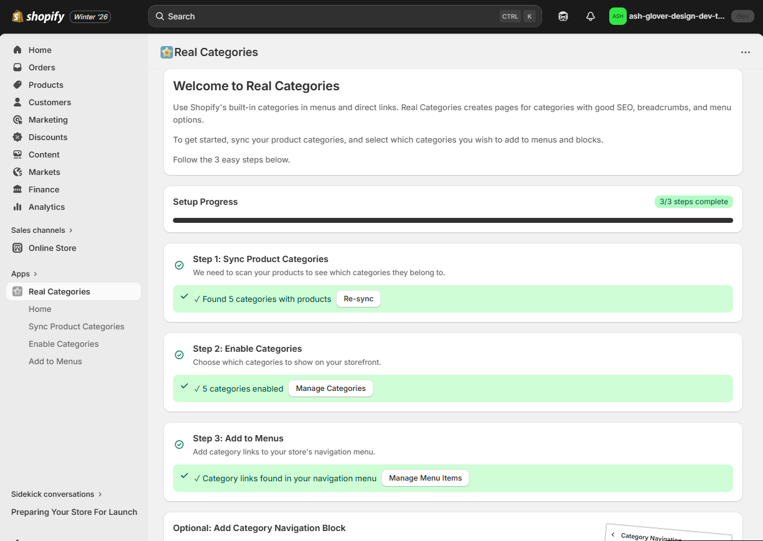Open the notification bell
Image resolution: width=763 pixels, height=541 pixels.
point(590,16)
